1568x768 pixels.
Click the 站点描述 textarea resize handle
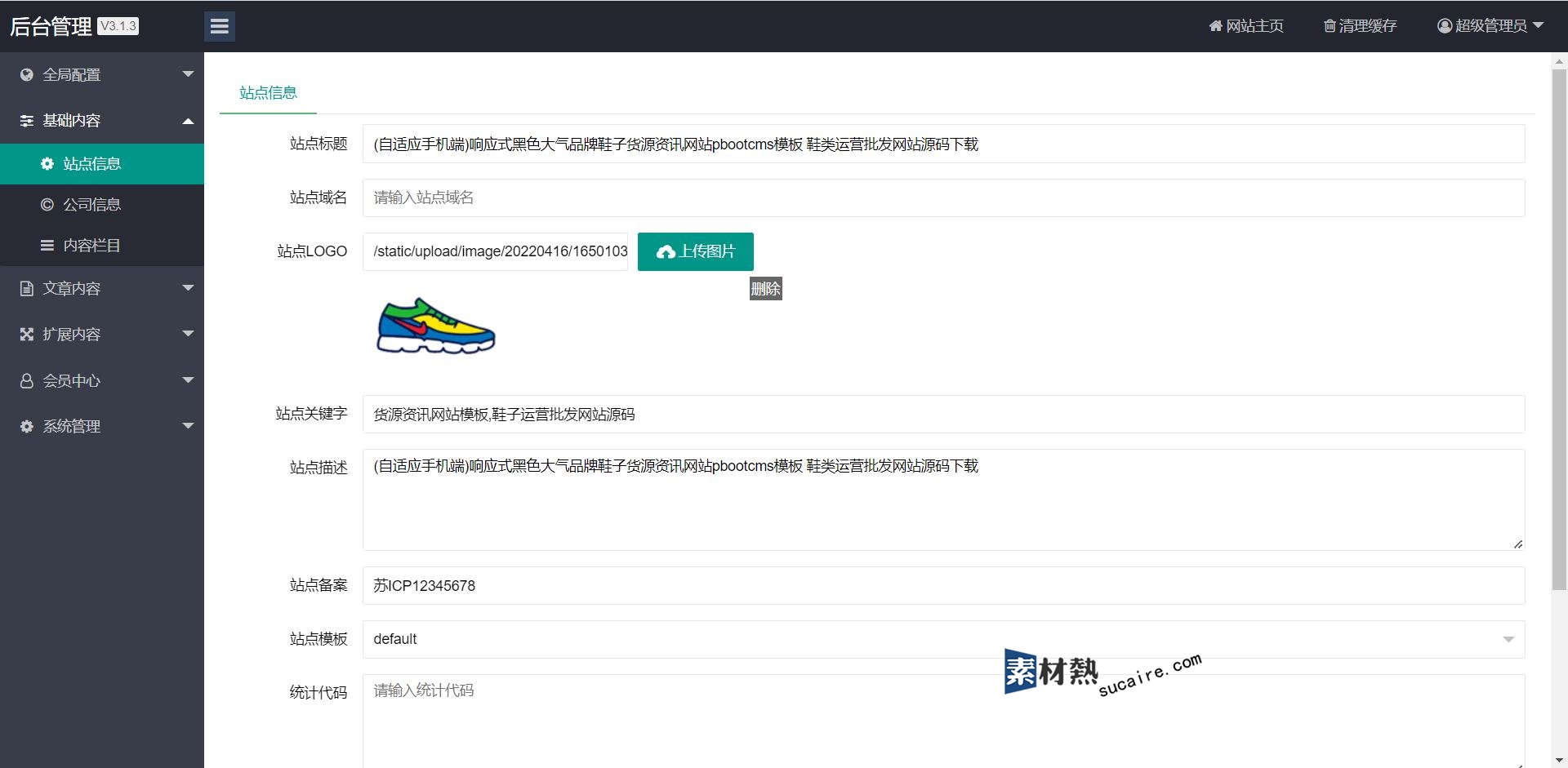tap(1517, 544)
